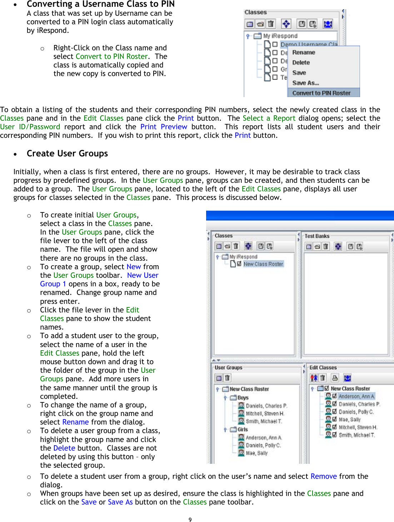Click Save As icon in lower Classes pane toolbar
The image size is (394, 522).
coord(269,246)
